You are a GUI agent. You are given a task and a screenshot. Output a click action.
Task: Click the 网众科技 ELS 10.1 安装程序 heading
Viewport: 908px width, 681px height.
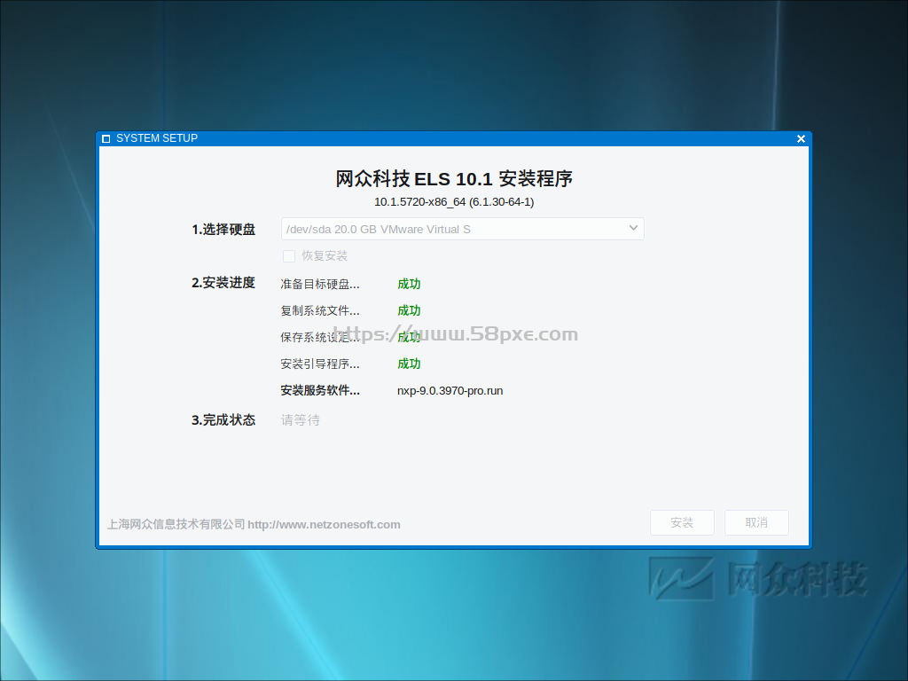pyautogui.click(x=454, y=179)
